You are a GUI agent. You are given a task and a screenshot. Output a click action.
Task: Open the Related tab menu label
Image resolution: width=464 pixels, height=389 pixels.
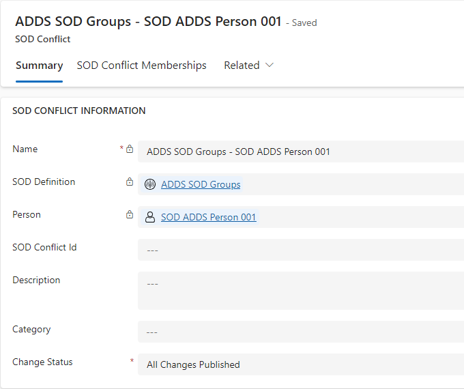[242, 66]
